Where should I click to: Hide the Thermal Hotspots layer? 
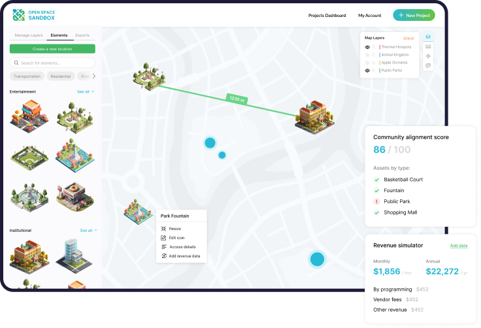(x=367, y=47)
